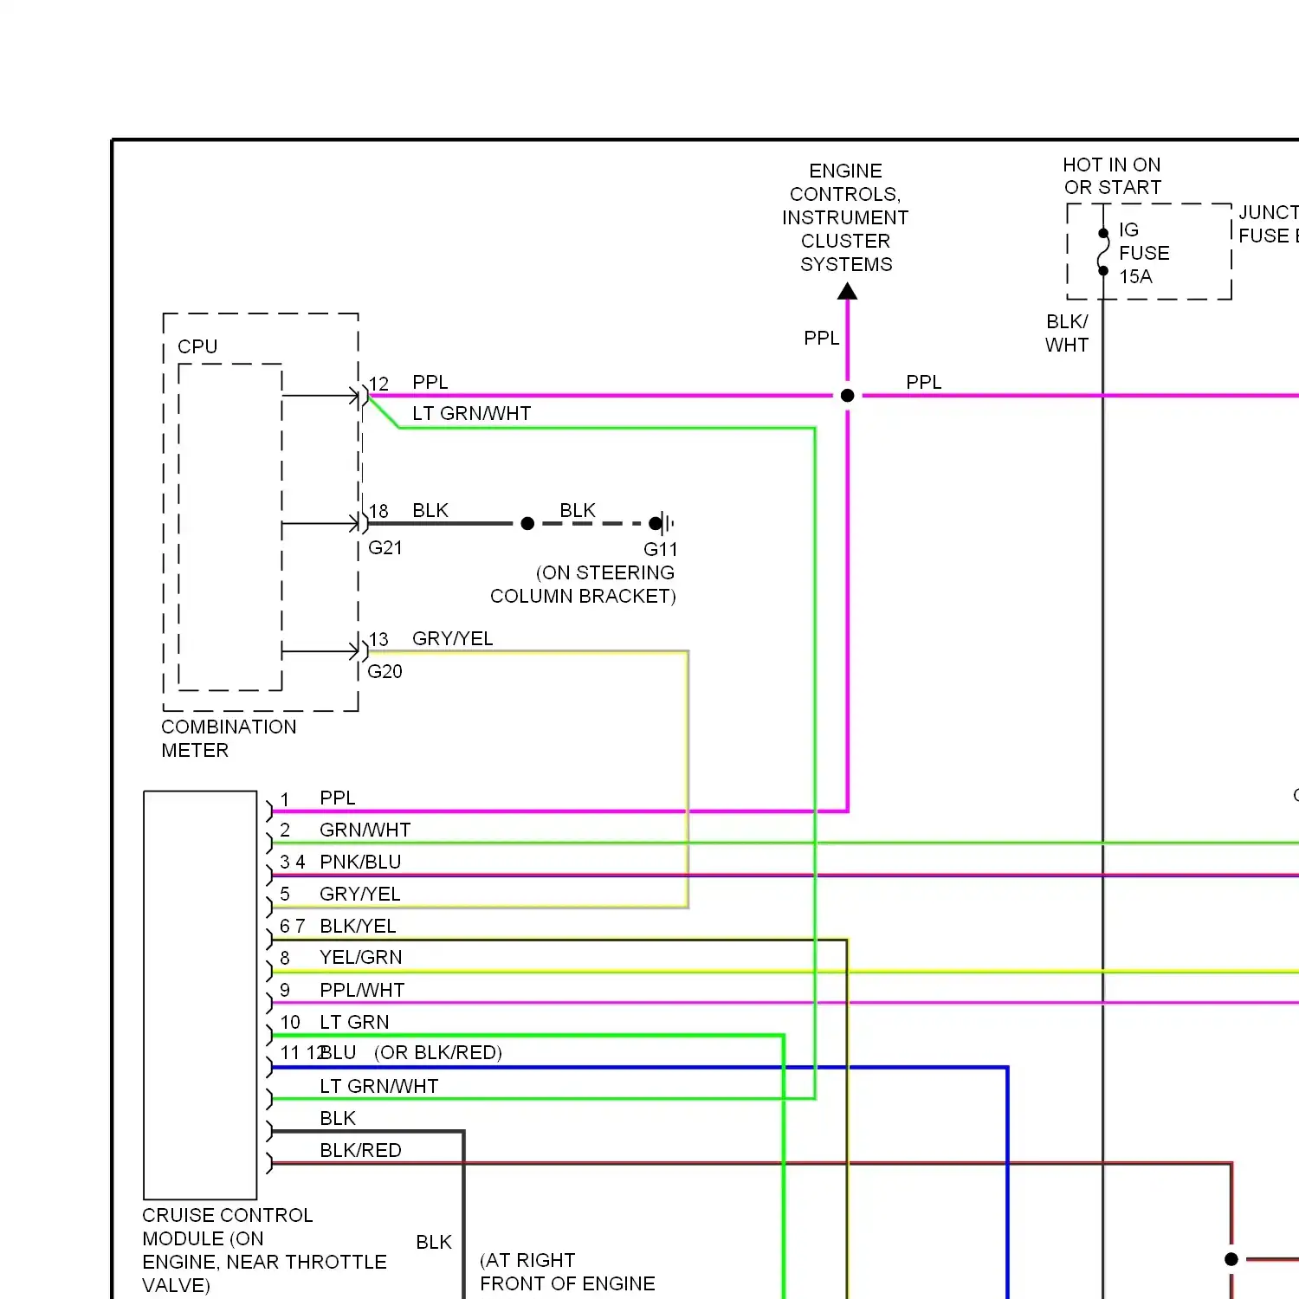The image size is (1299, 1299).
Task: Click the LT GRN label on pin 10
Action: 354,1022
